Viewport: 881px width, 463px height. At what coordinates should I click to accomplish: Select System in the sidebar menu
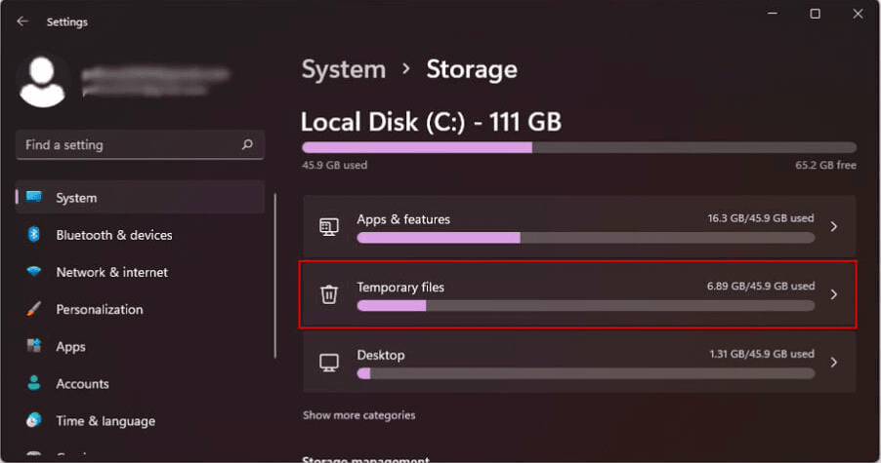[x=76, y=198]
